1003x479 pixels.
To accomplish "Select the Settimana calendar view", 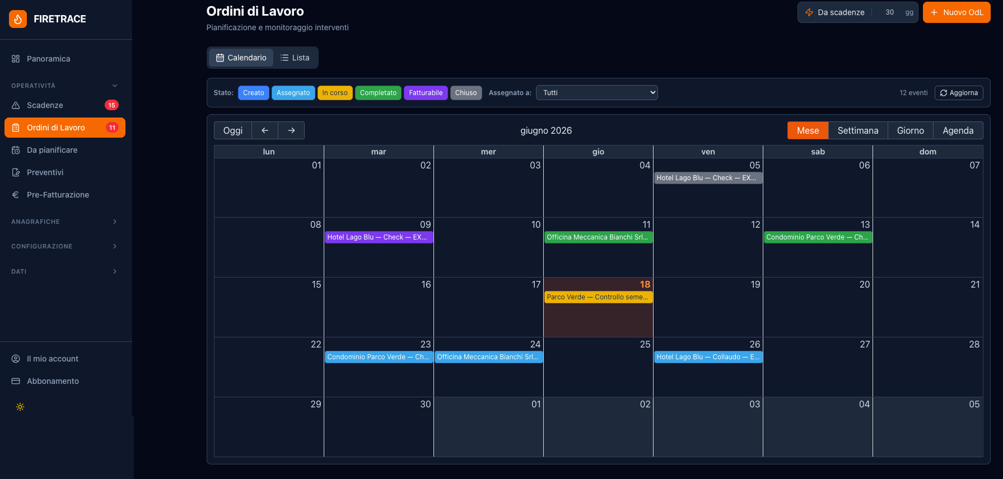I will [x=858, y=130].
